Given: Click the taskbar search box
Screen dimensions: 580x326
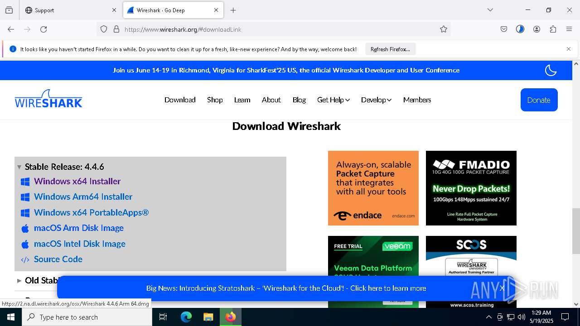Looking at the screenshot, I should (87, 317).
